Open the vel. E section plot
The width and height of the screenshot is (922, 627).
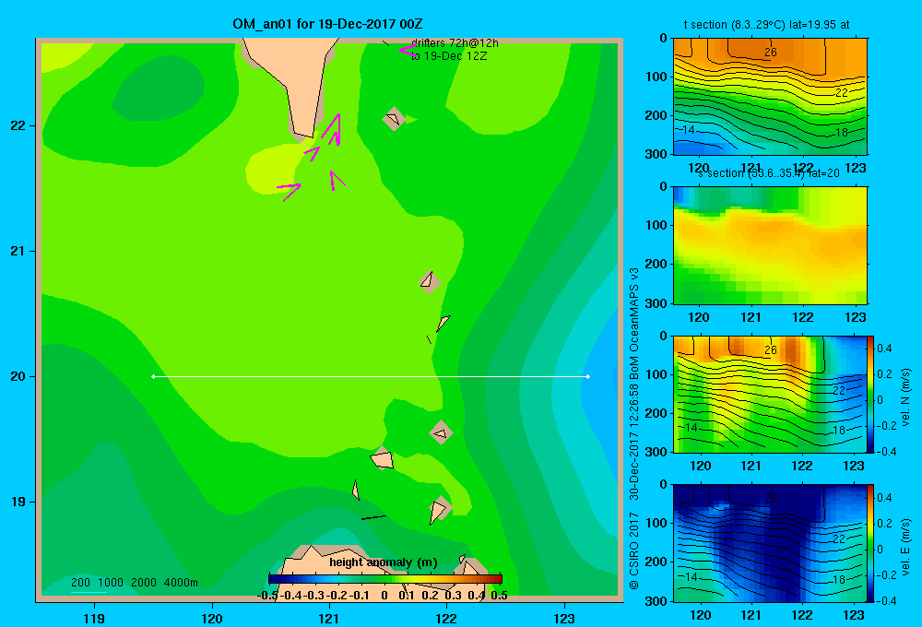770,543
